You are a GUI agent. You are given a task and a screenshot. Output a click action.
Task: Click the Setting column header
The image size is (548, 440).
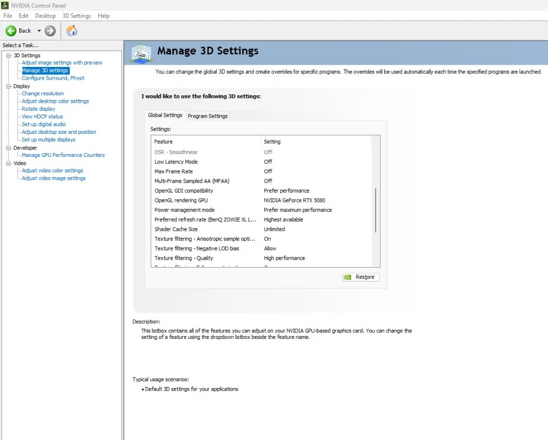pyautogui.click(x=316, y=141)
